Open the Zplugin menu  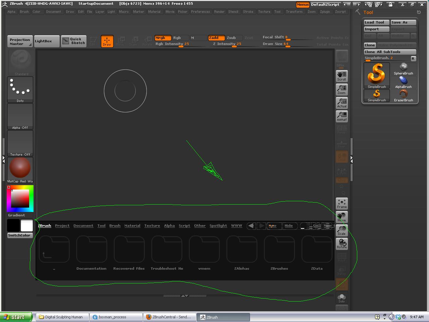click(325, 12)
